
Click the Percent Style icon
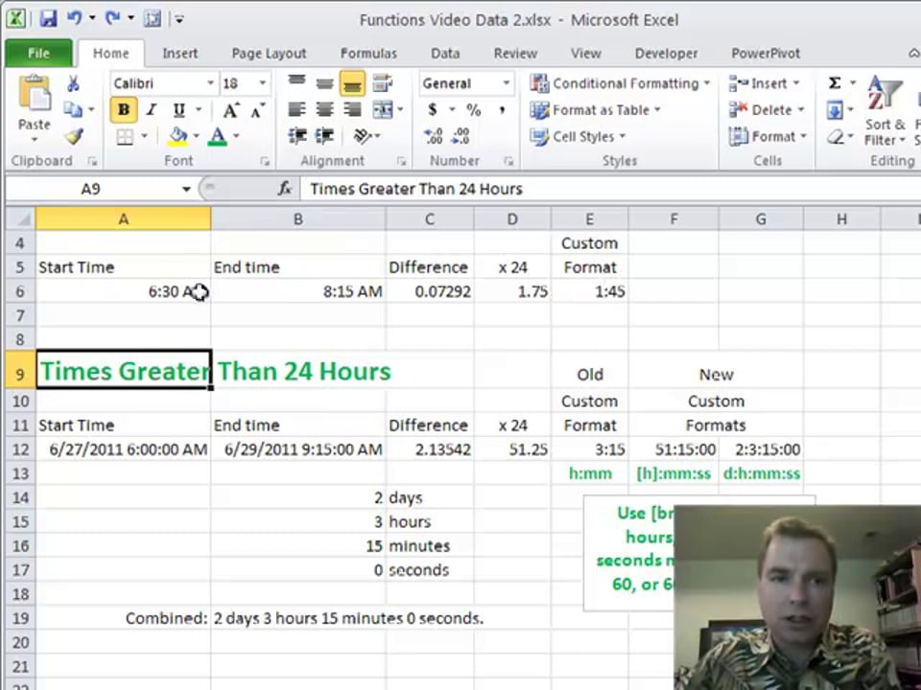[x=473, y=109]
